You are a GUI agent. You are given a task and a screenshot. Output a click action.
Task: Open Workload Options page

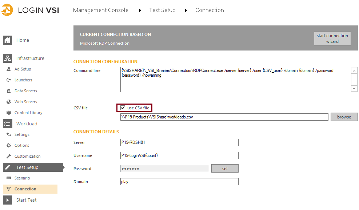point(22,145)
